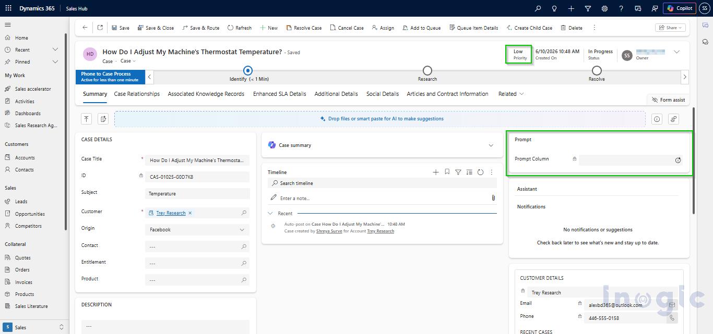Image resolution: width=713 pixels, height=334 pixels.
Task: Click Cancel Case
Action: [347, 28]
